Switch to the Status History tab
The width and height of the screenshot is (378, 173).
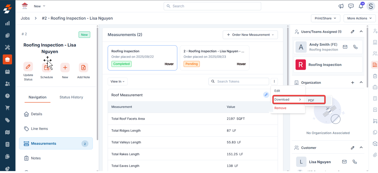point(71,97)
